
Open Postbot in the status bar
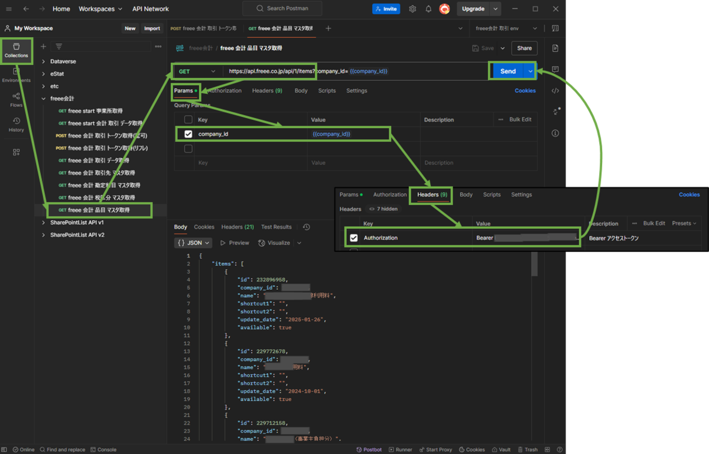point(369,449)
